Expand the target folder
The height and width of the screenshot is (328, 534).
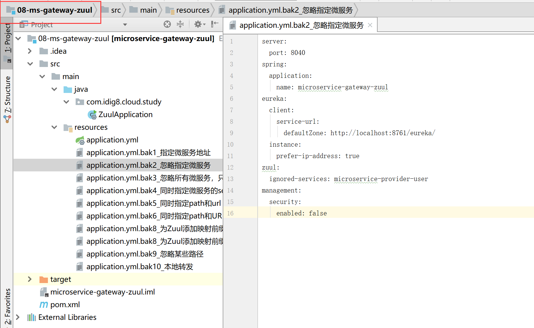(x=30, y=279)
